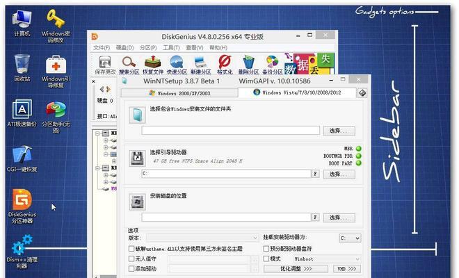
Task: Collapse the HD disk node in DiskGenius tree
Action: [x=97, y=133]
